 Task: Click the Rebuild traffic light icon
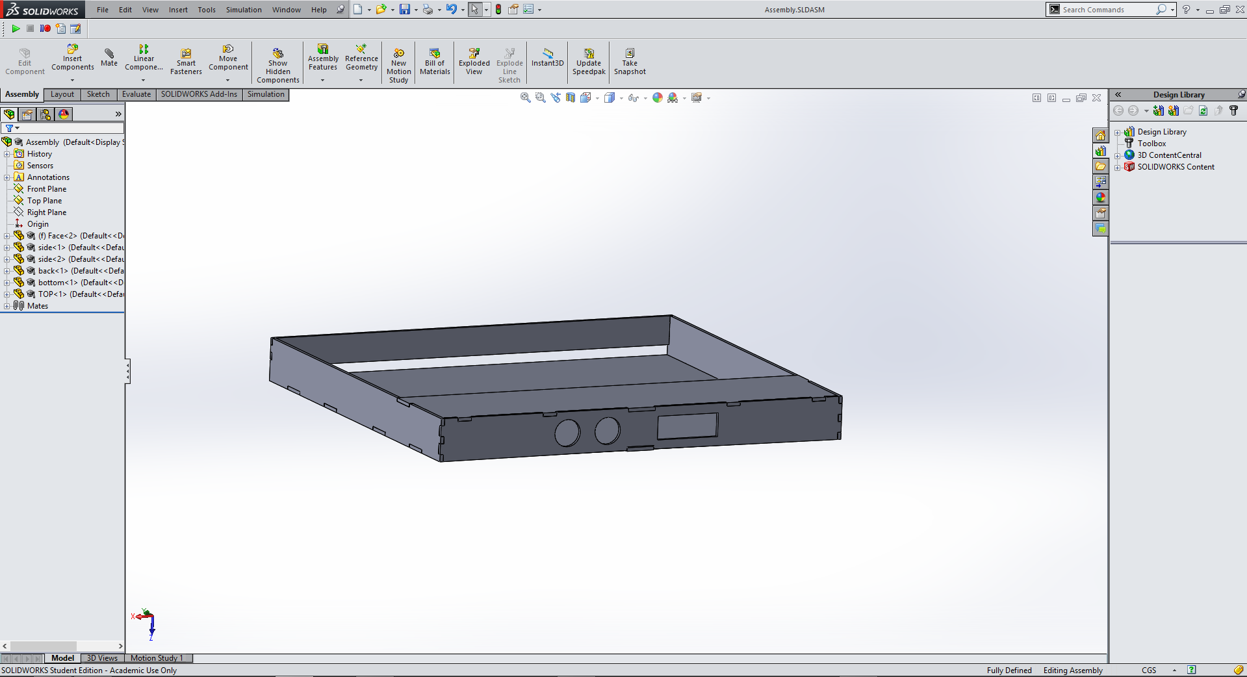tap(498, 9)
